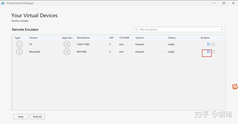Image resolution: width=238 pixels, height=124 pixels.
Task: Launch the Wearable emulator play button
Action: [x=209, y=52]
